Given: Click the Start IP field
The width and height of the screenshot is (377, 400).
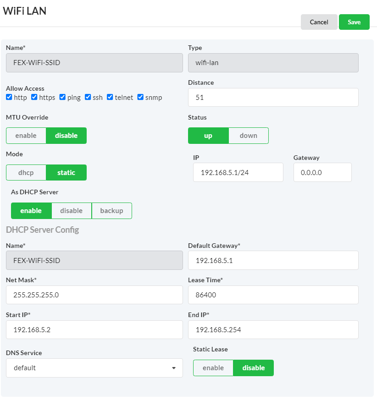Looking at the screenshot, I should coord(94,330).
